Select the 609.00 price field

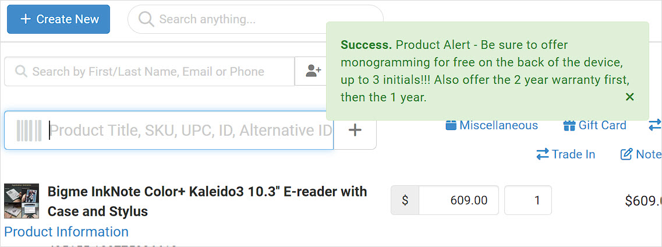pos(458,200)
